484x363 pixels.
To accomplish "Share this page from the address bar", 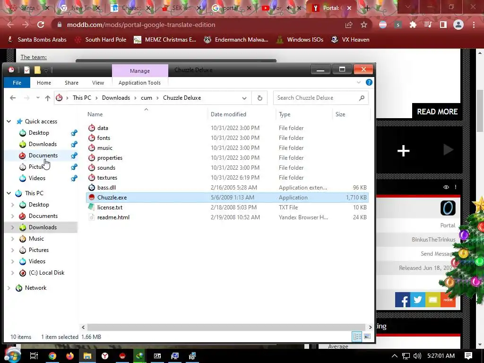I will [x=349, y=25].
